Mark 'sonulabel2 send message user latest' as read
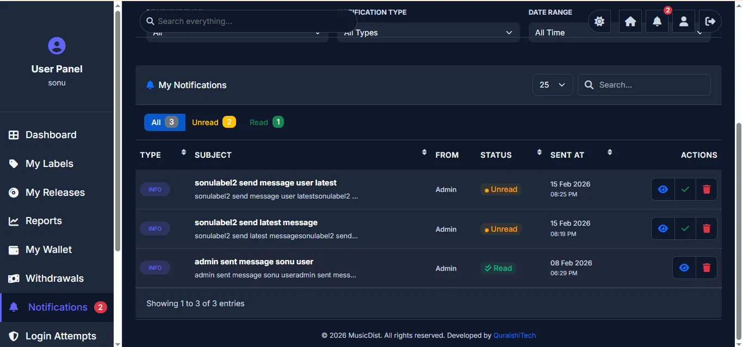Viewport: 743px width, 347px height. 685,189
